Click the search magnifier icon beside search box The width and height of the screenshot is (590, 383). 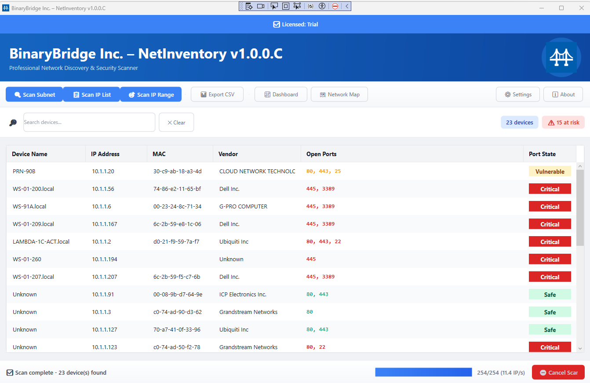tap(13, 123)
